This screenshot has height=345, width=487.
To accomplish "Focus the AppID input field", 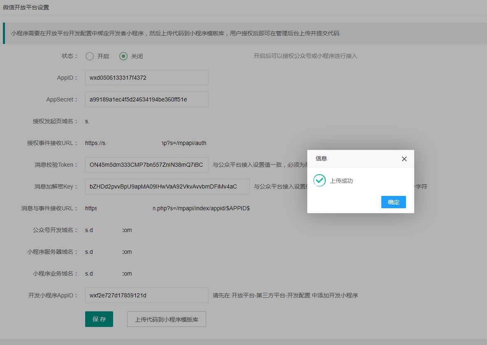I will (x=146, y=78).
